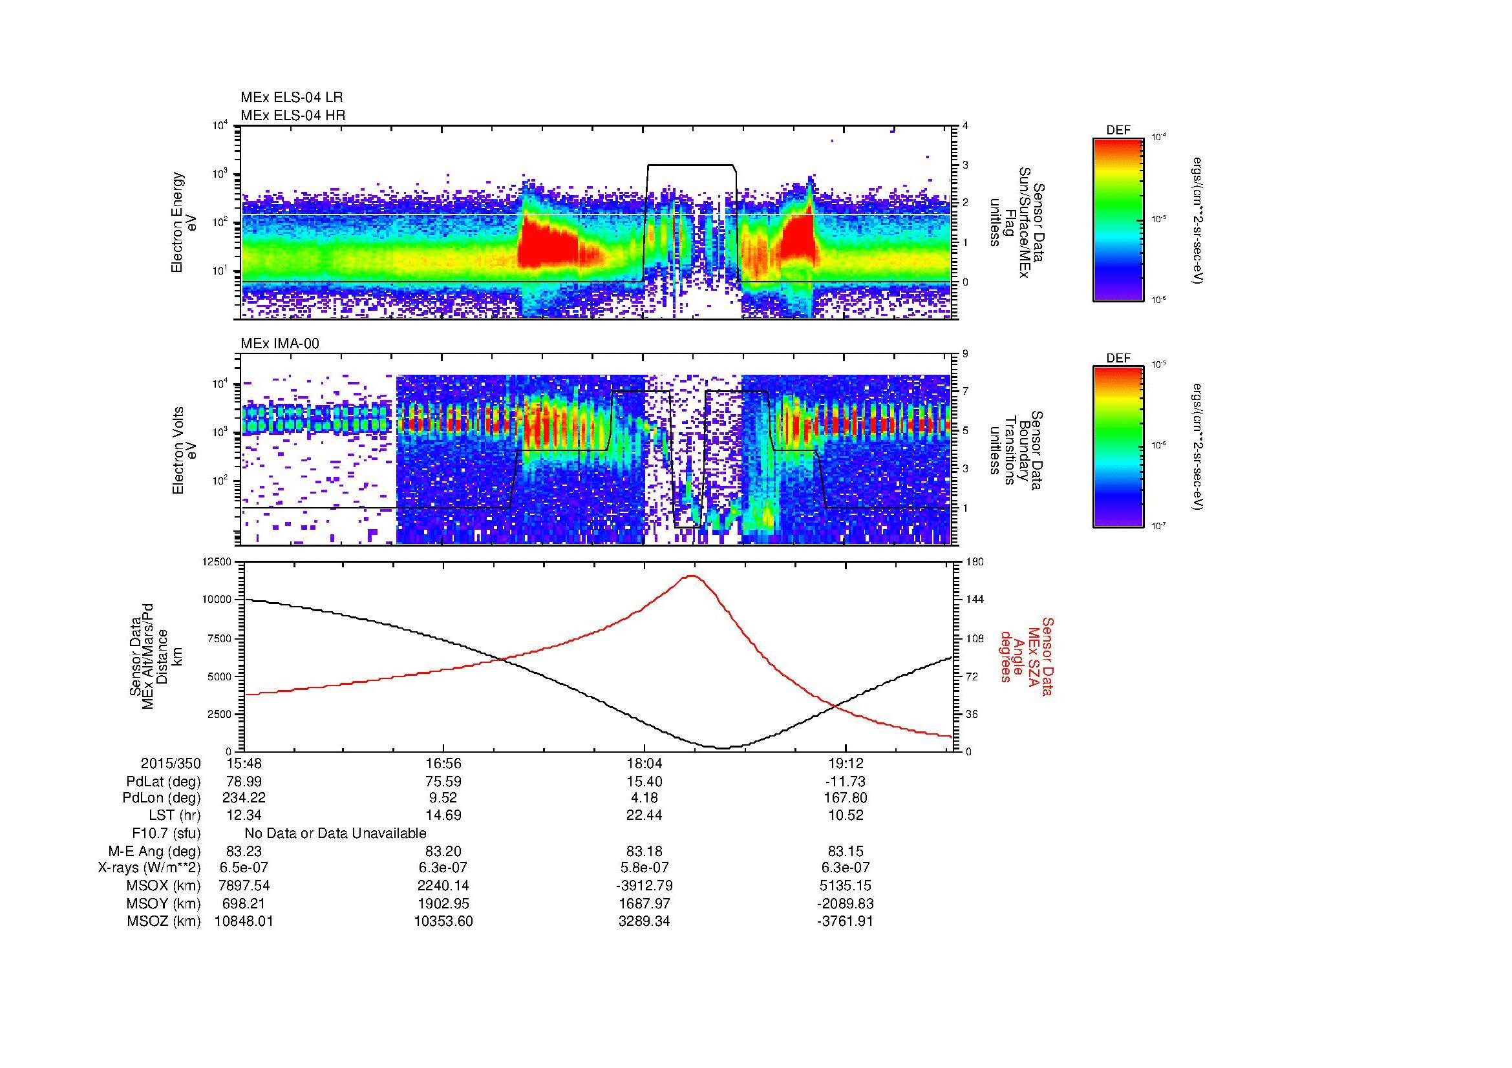Screen dimensions: 1512x1068
Task: Click the 'M-E Ang (deg)' row label
Action: (x=154, y=851)
